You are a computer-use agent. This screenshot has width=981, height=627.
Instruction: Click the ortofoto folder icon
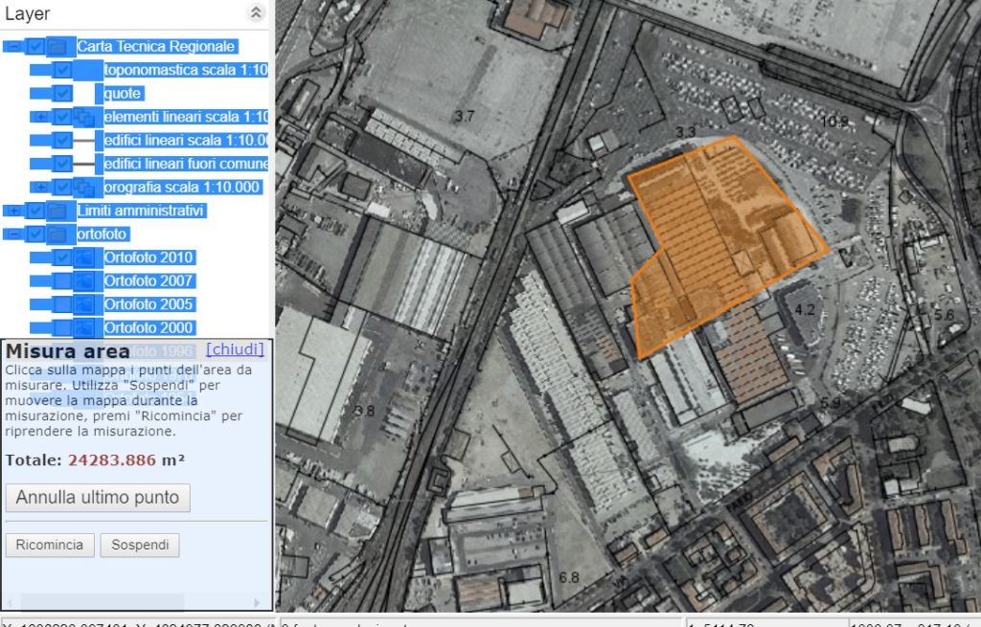click(x=57, y=234)
